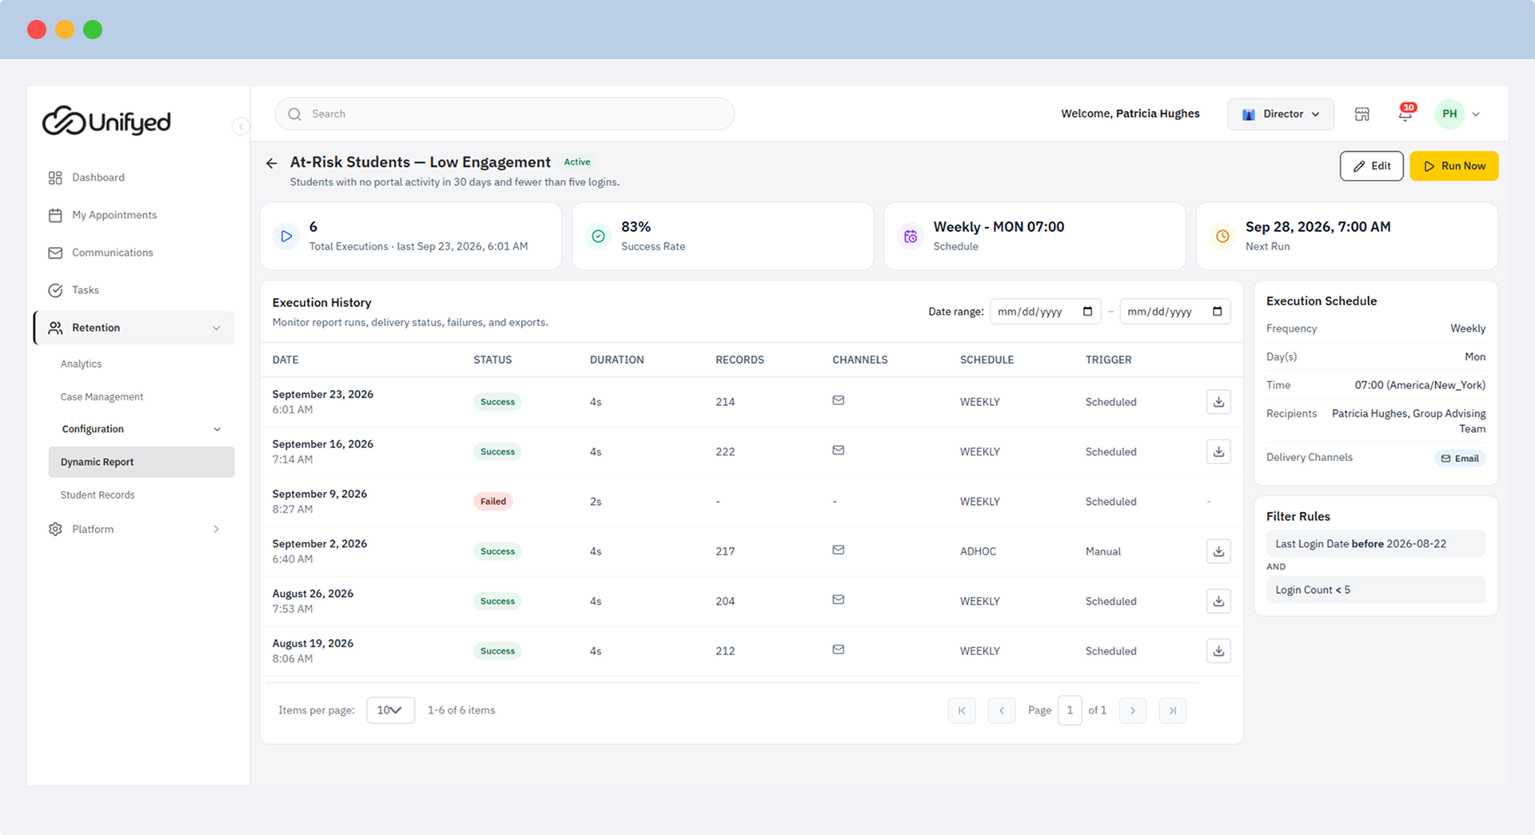Open the storefront icon in the header
This screenshot has height=835, width=1535.
[x=1362, y=114]
